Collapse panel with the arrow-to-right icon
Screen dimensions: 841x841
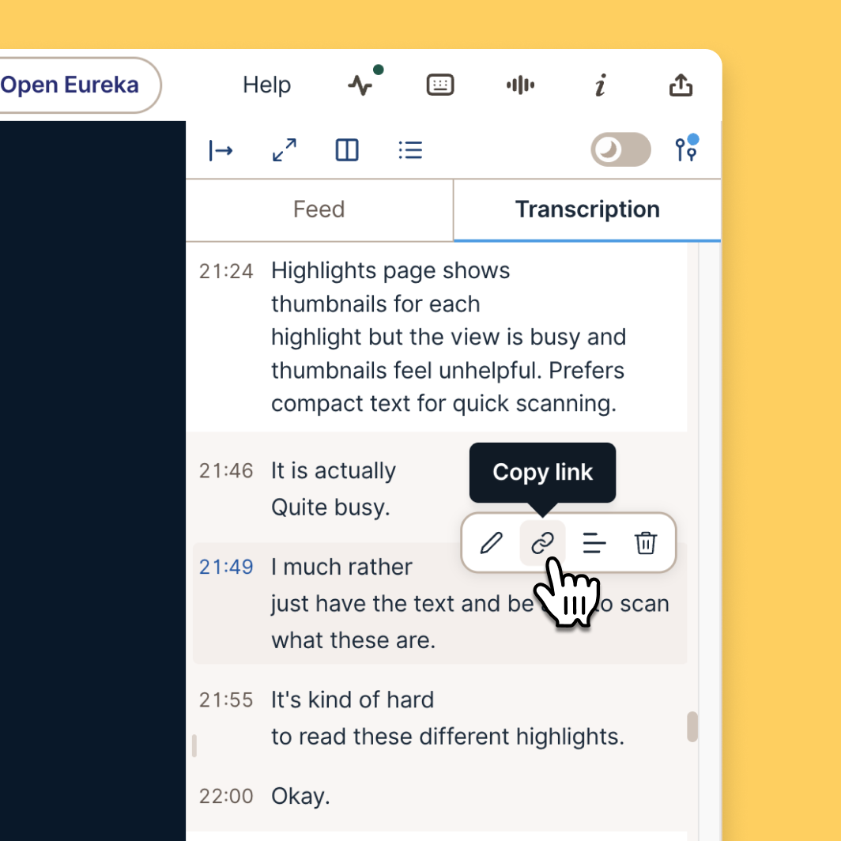(x=221, y=150)
